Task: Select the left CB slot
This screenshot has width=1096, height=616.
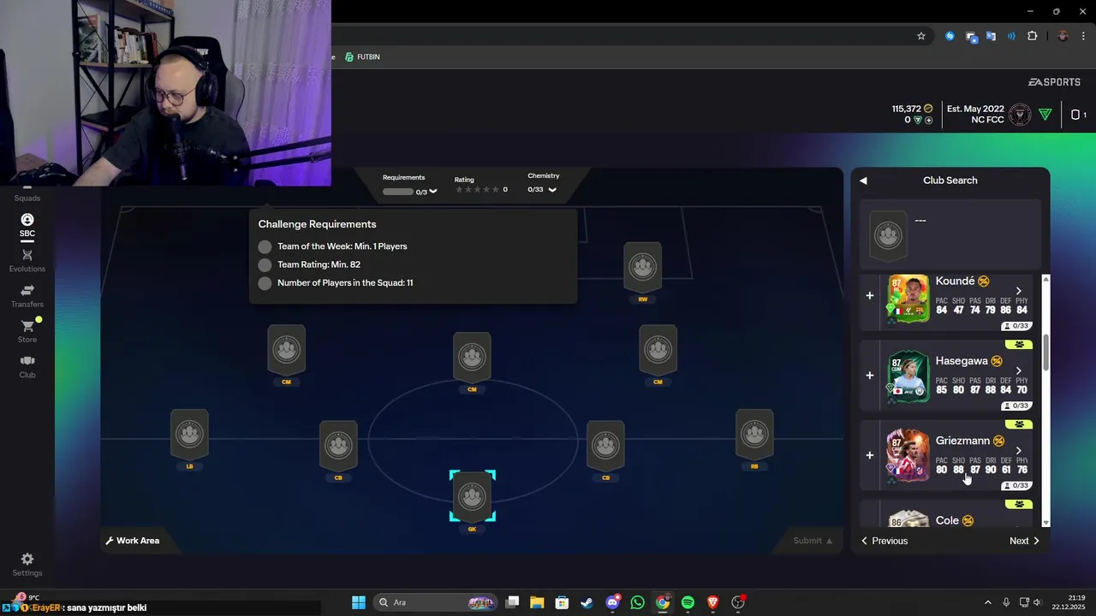Action: [x=338, y=445]
